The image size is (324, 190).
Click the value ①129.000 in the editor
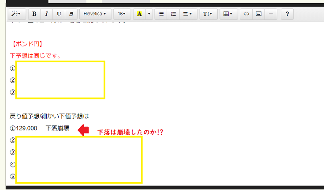[x=23, y=128]
